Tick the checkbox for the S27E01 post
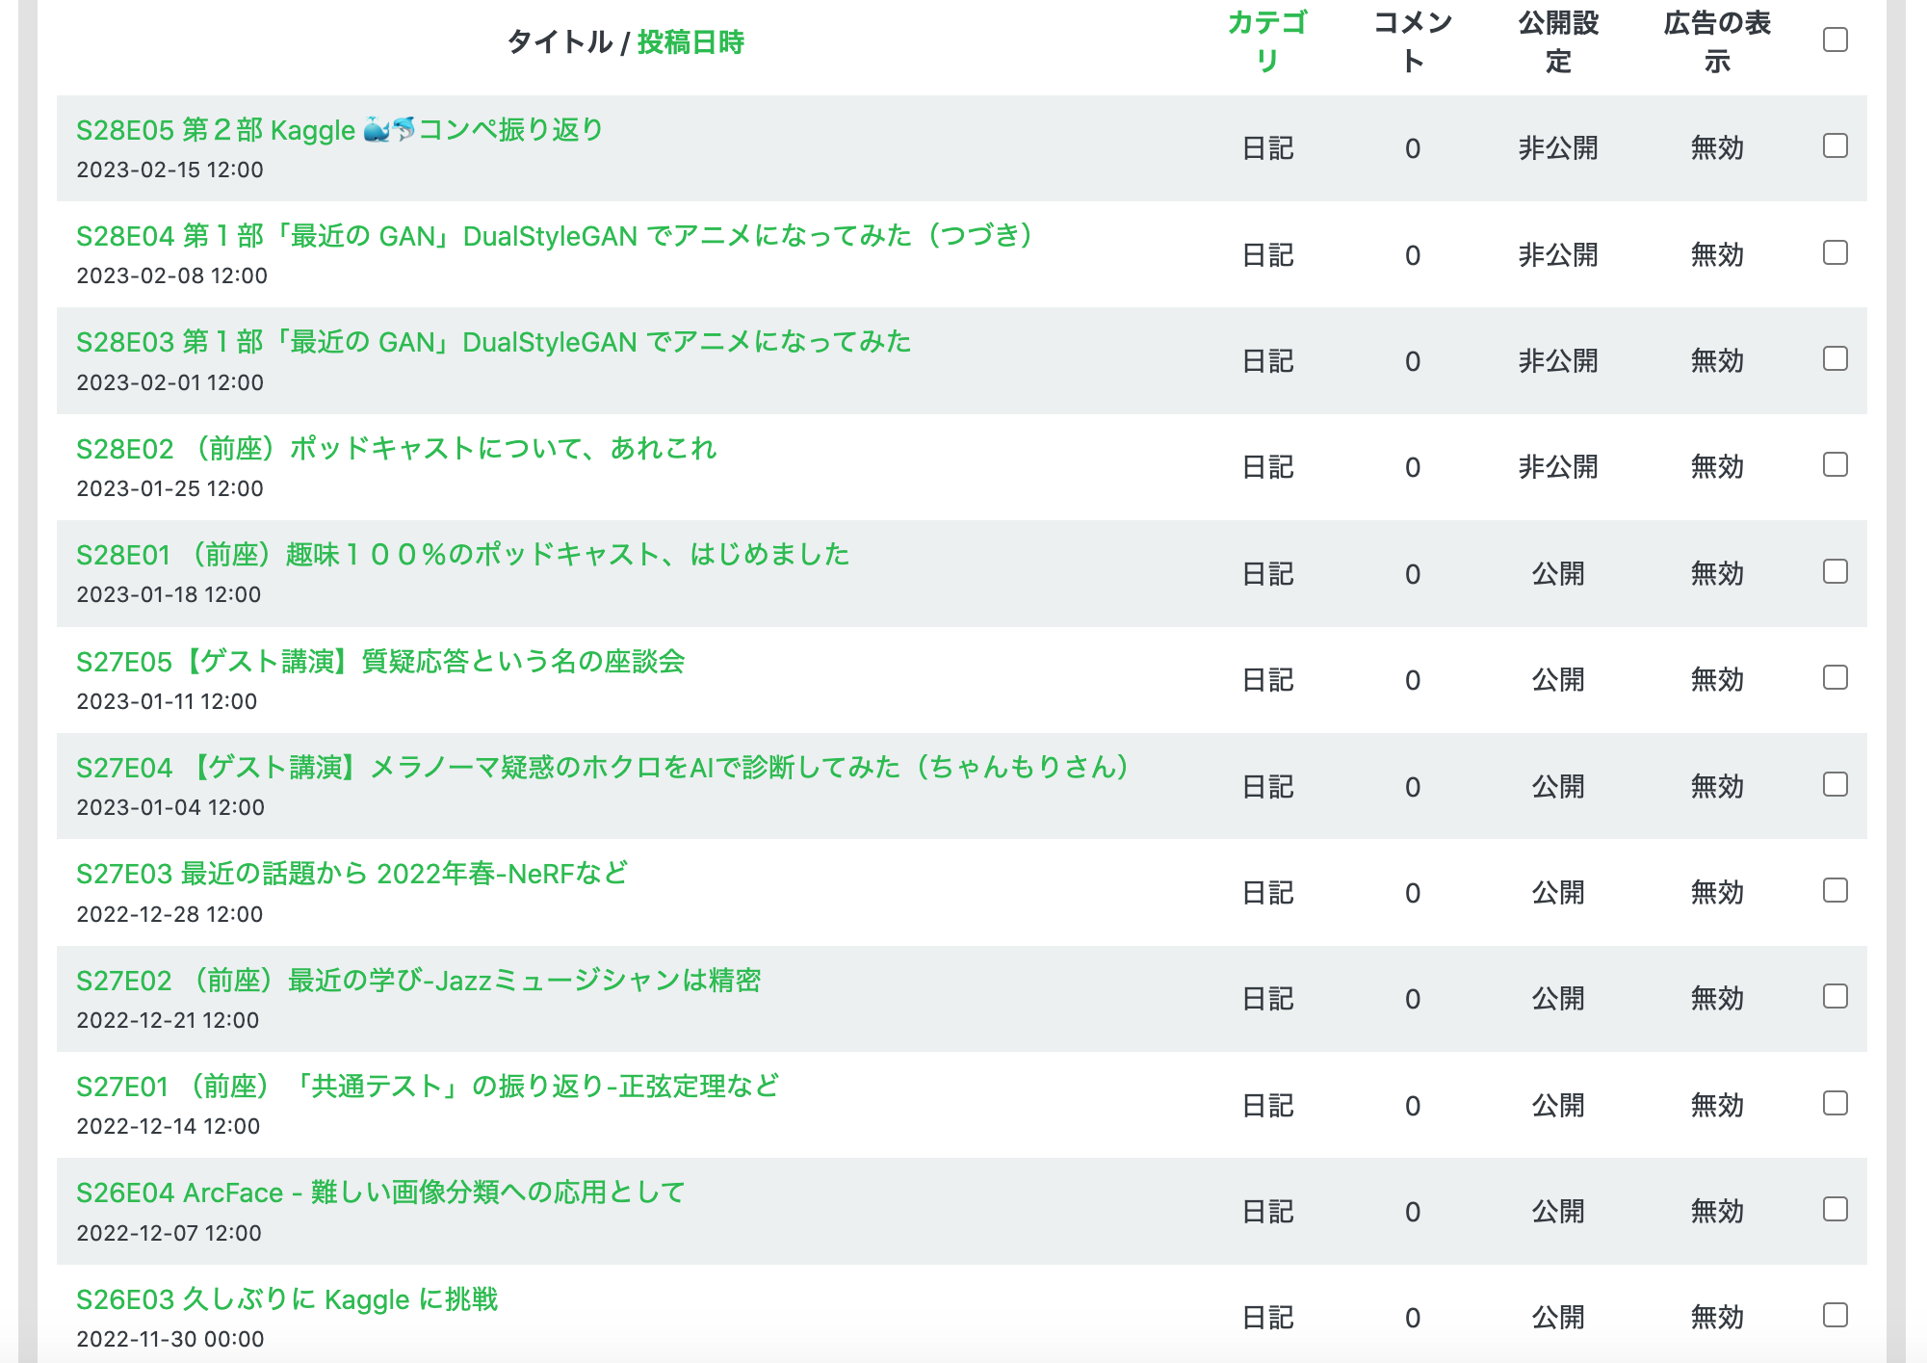1927x1363 pixels. 1835,1103
